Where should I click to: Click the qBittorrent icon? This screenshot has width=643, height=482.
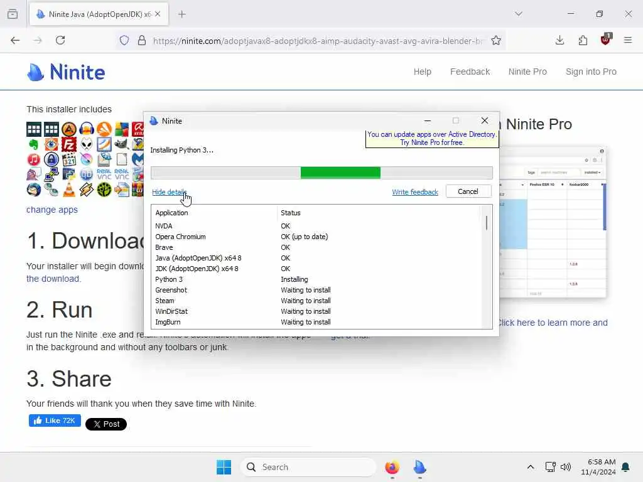tap(87, 174)
